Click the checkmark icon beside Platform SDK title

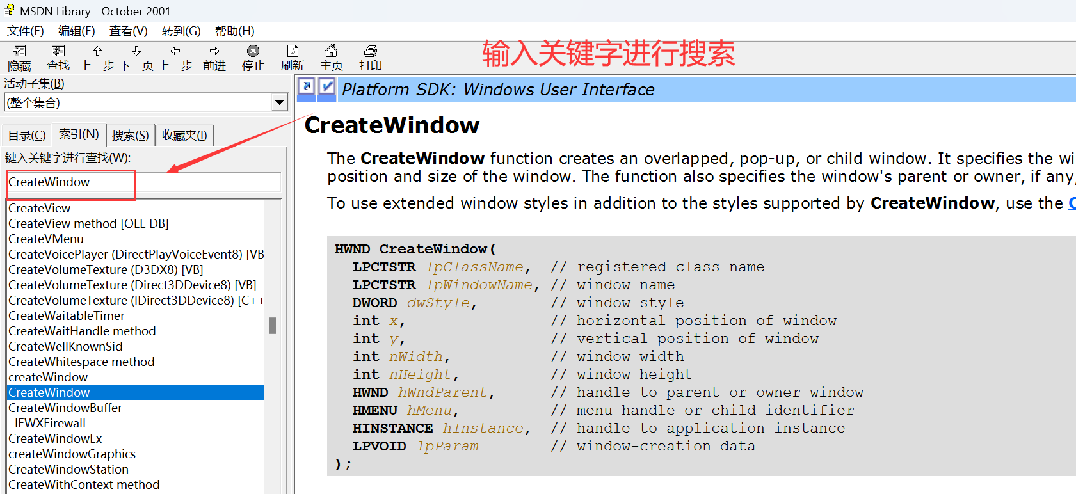[x=326, y=86]
